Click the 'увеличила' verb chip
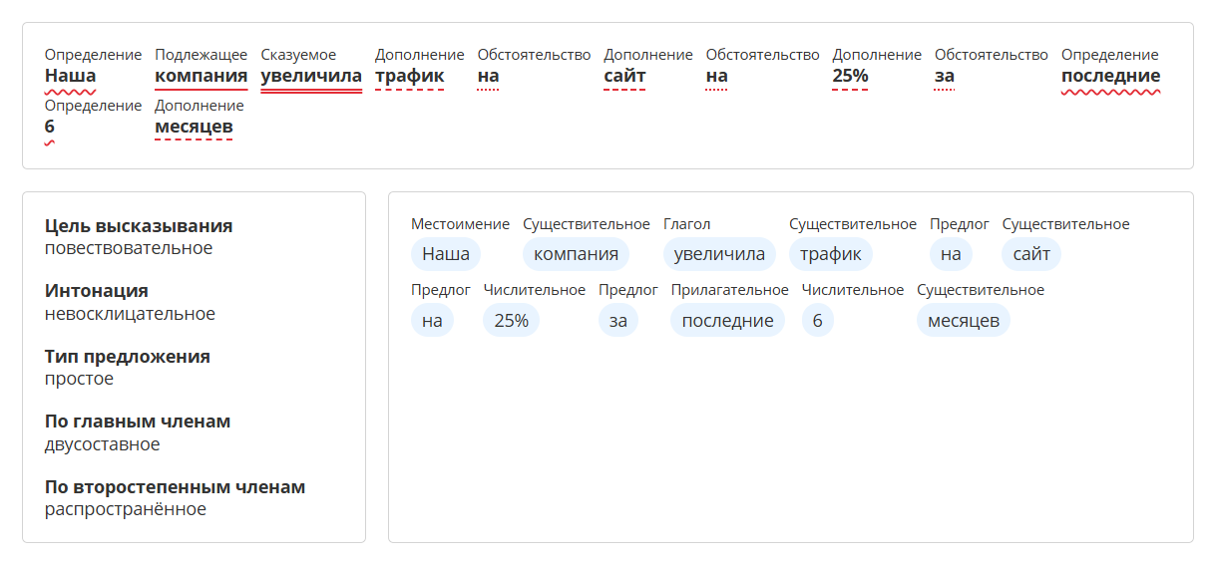 719,254
